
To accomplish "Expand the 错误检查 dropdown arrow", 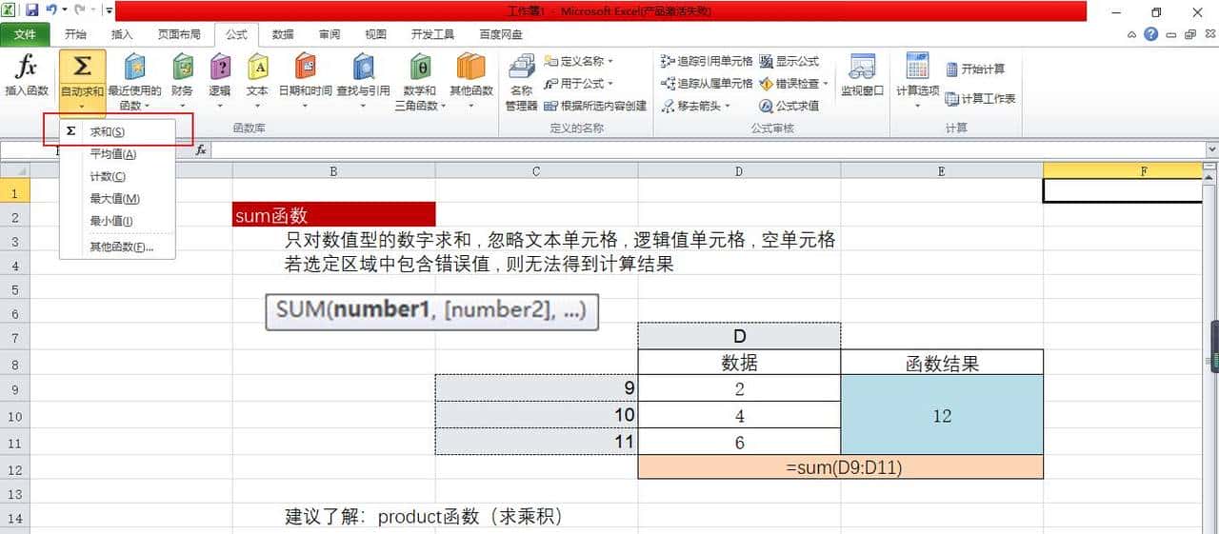I will [x=826, y=83].
